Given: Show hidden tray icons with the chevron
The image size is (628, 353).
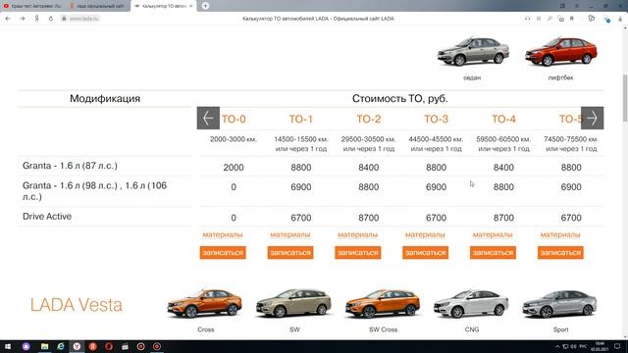Looking at the screenshot, I should click(x=557, y=346).
